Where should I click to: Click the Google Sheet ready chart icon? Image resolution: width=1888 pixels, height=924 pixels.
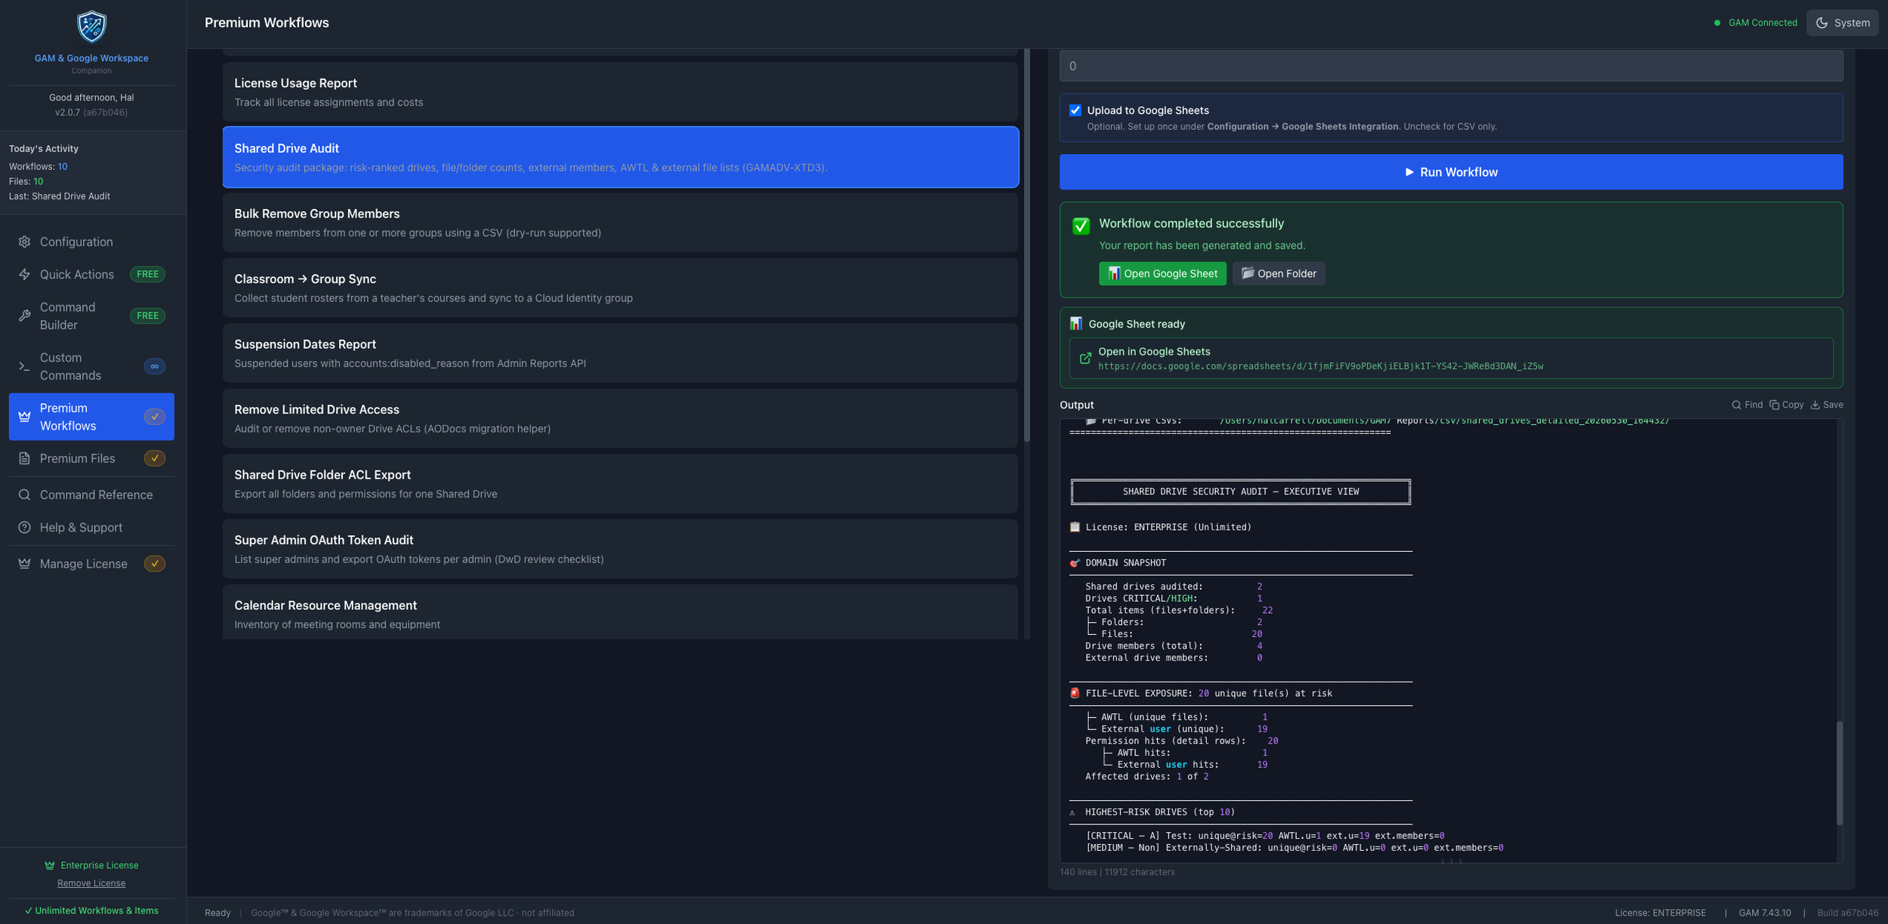click(x=1075, y=324)
